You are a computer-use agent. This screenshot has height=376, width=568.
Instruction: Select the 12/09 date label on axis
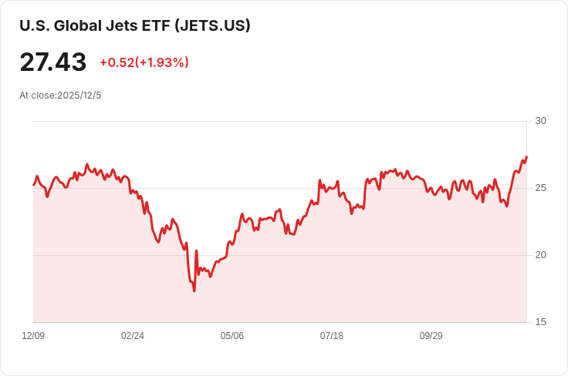(33, 335)
